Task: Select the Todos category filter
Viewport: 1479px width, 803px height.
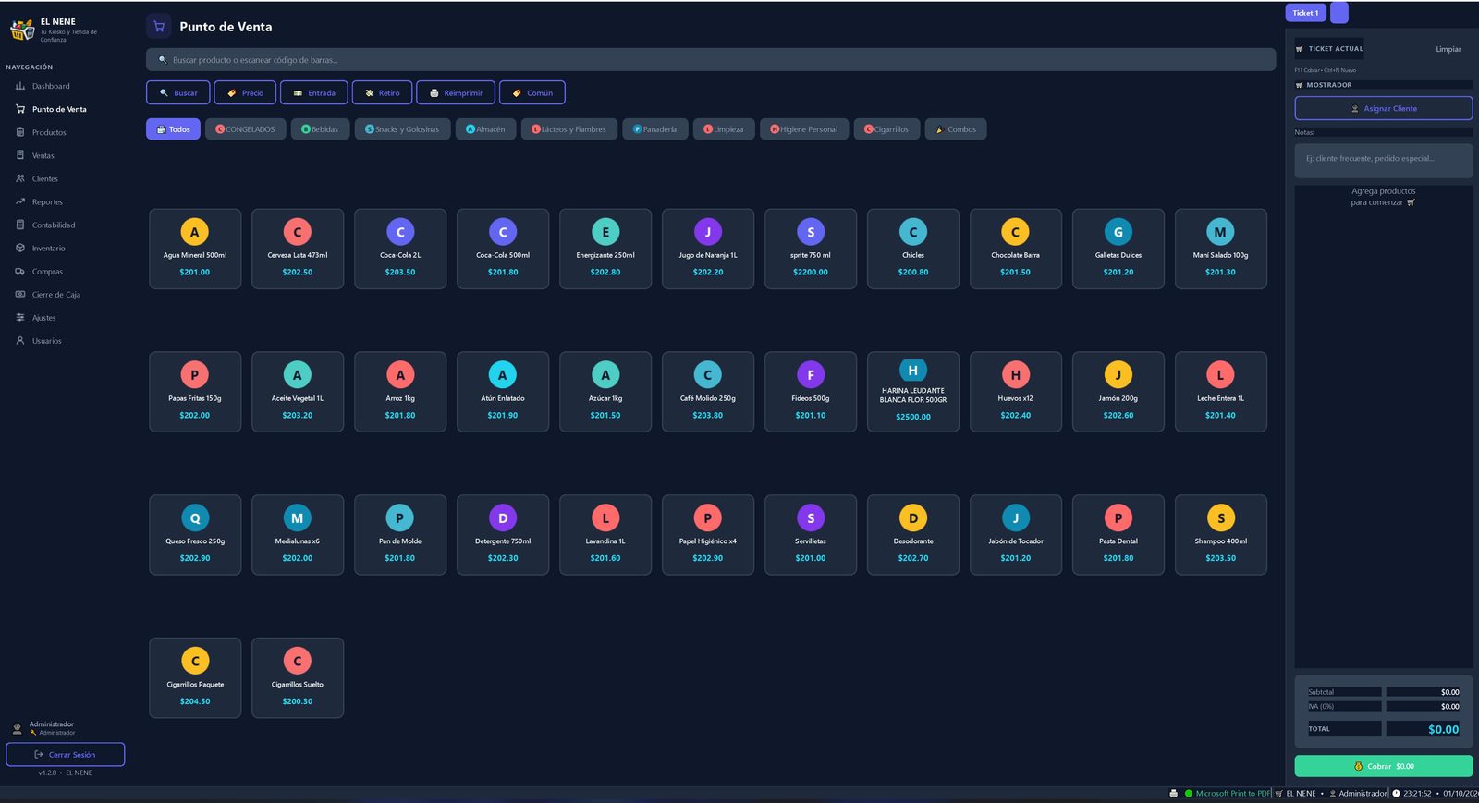Action: tap(173, 129)
